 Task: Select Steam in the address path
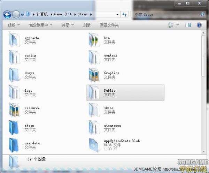pos(82,14)
